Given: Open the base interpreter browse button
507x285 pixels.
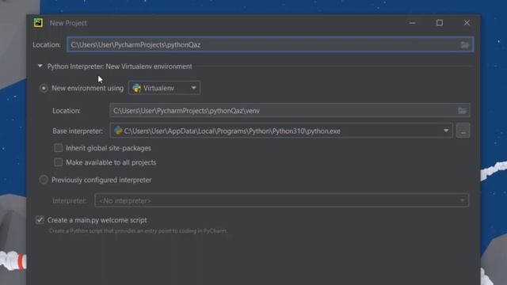Looking at the screenshot, I should [x=463, y=131].
